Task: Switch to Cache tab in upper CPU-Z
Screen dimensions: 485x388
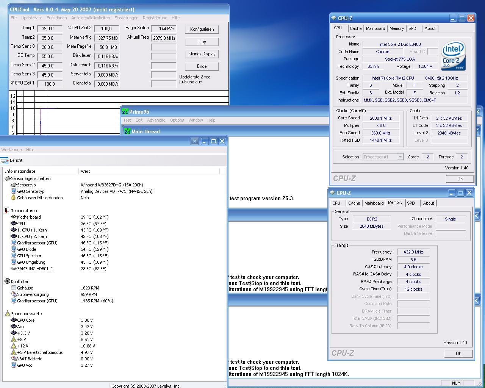Action: (355, 28)
